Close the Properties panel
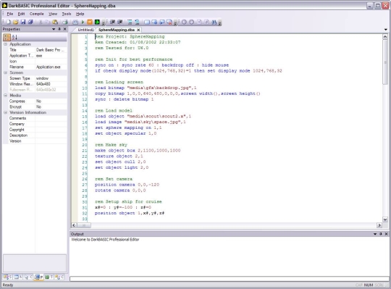This screenshot has width=391, height=289. [x=65, y=29]
